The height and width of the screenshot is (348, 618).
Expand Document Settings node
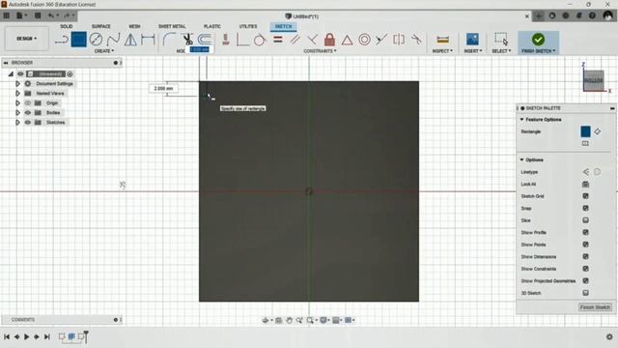[17, 84]
